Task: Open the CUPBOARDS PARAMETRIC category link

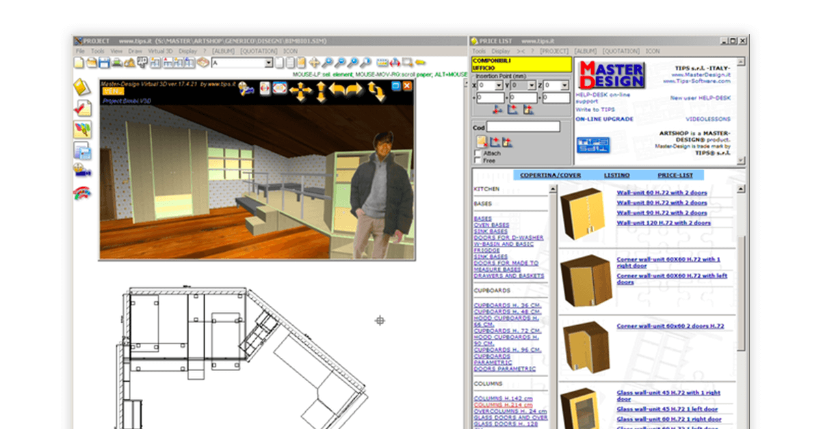Action: [492, 359]
